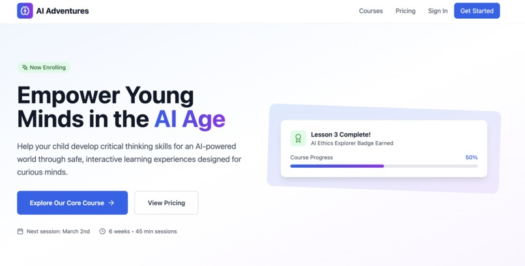
Task: Click the View Pricing button
Action: click(166, 203)
